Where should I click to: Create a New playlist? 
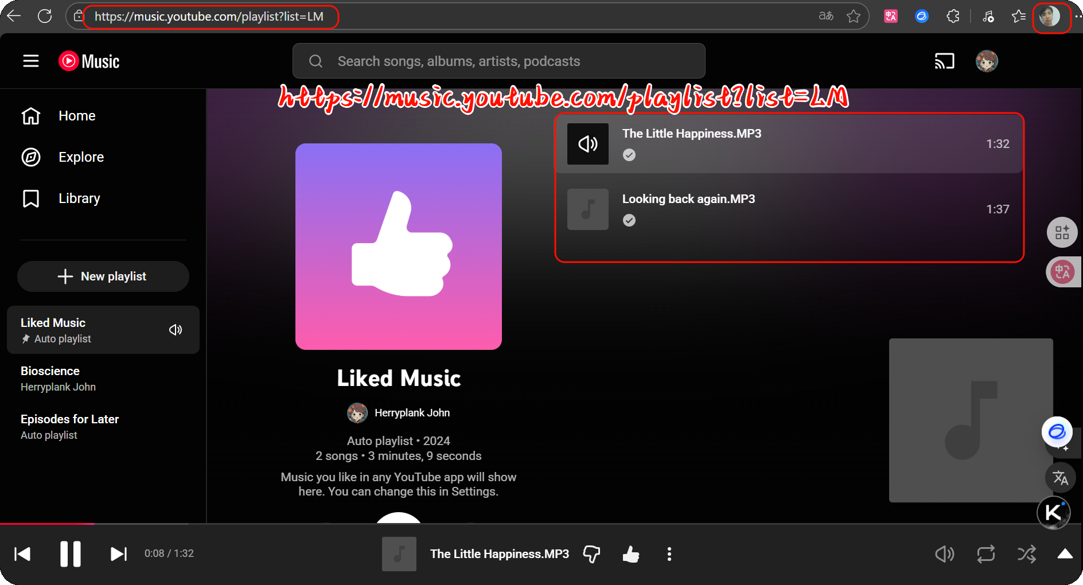[x=103, y=276]
